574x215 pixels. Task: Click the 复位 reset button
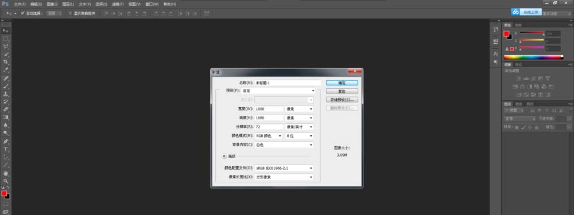click(342, 91)
